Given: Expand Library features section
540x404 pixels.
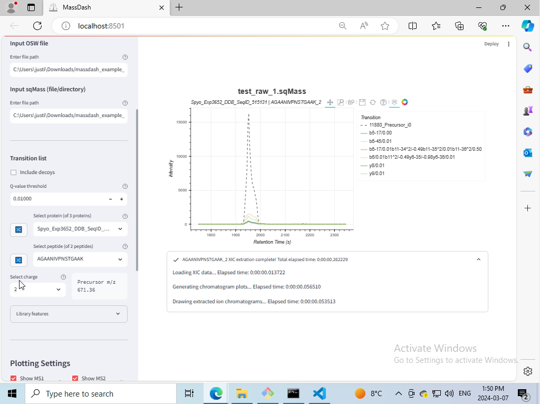Looking at the screenshot, I should (69, 314).
